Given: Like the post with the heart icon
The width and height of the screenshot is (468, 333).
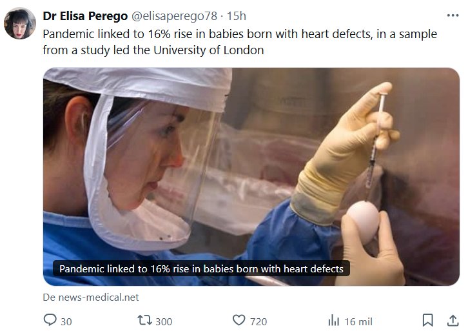Looking at the screenshot, I should [239, 320].
